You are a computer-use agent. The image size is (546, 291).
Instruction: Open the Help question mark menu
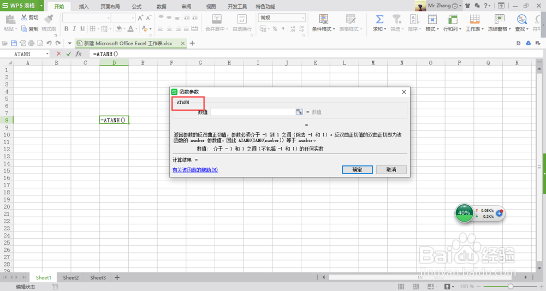pos(487,5)
